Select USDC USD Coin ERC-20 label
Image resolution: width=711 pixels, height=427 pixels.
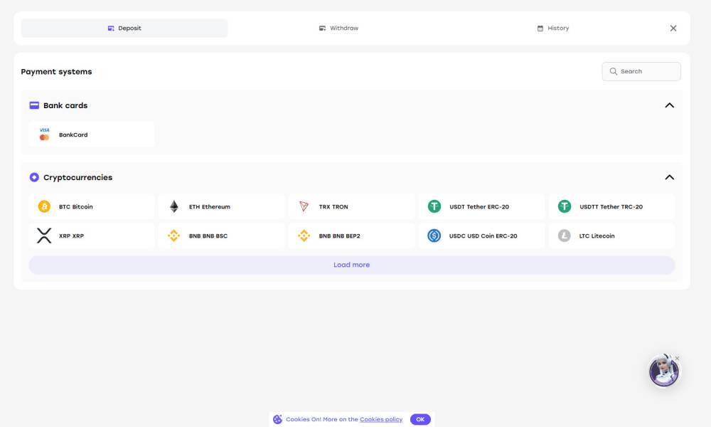pyautogui.click(x=483, y=236)
